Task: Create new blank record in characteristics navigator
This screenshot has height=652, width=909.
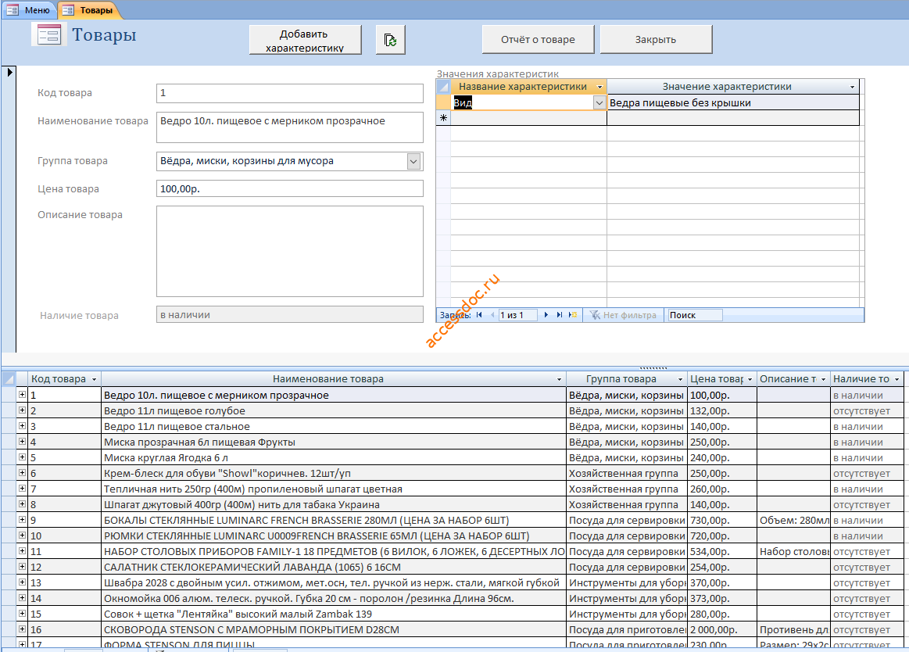Action: (x=573, y=315)
